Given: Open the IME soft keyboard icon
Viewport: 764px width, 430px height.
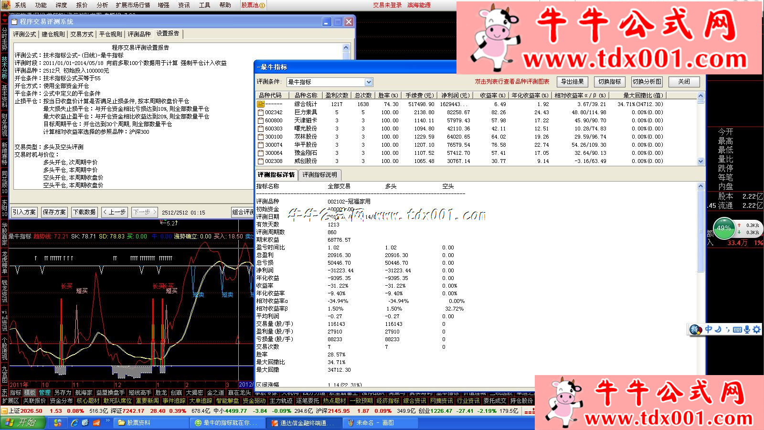Looking at the screenshot, I should 737,329.
